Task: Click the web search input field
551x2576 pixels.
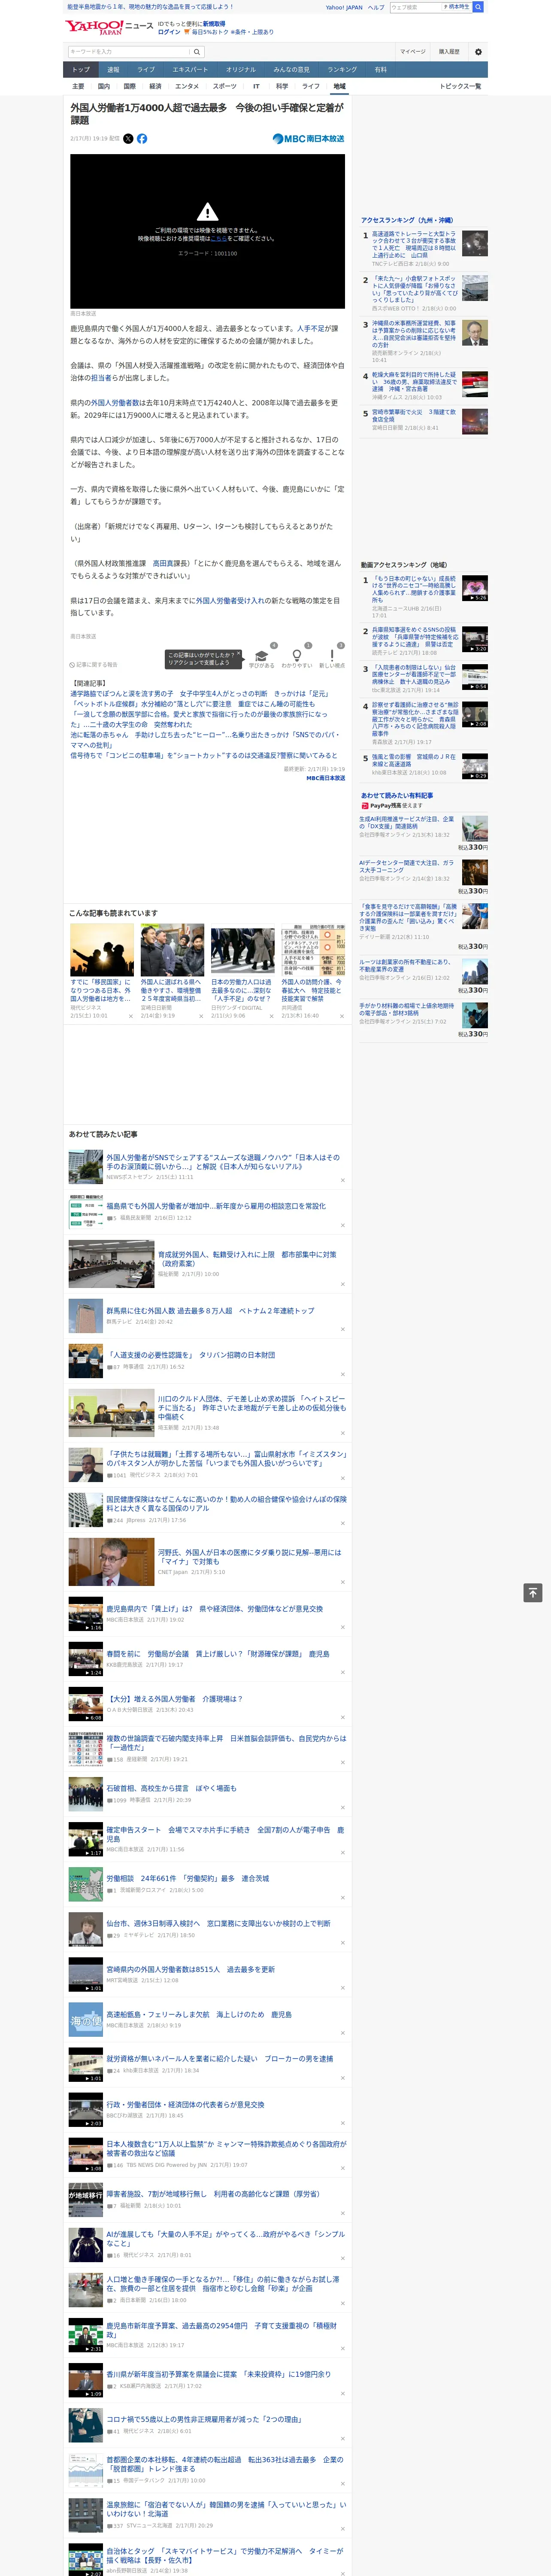Action: tap(416, 7)
